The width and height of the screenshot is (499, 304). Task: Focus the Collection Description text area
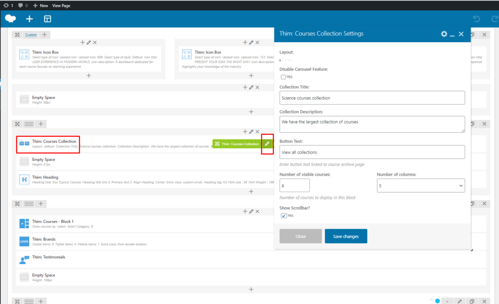(372, 124)
